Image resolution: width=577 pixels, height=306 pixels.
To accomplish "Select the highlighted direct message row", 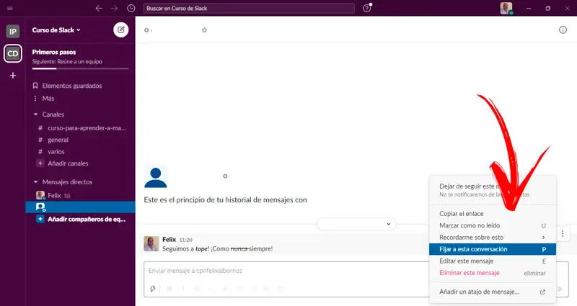I will [x=80, y=207].
